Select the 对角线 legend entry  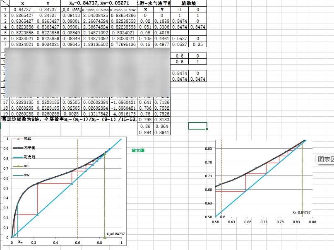(29, 157)
